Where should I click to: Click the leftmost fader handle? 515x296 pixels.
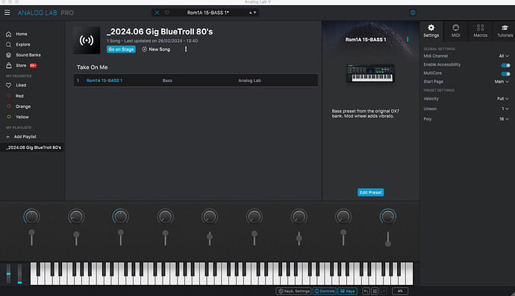coord(31,233)
